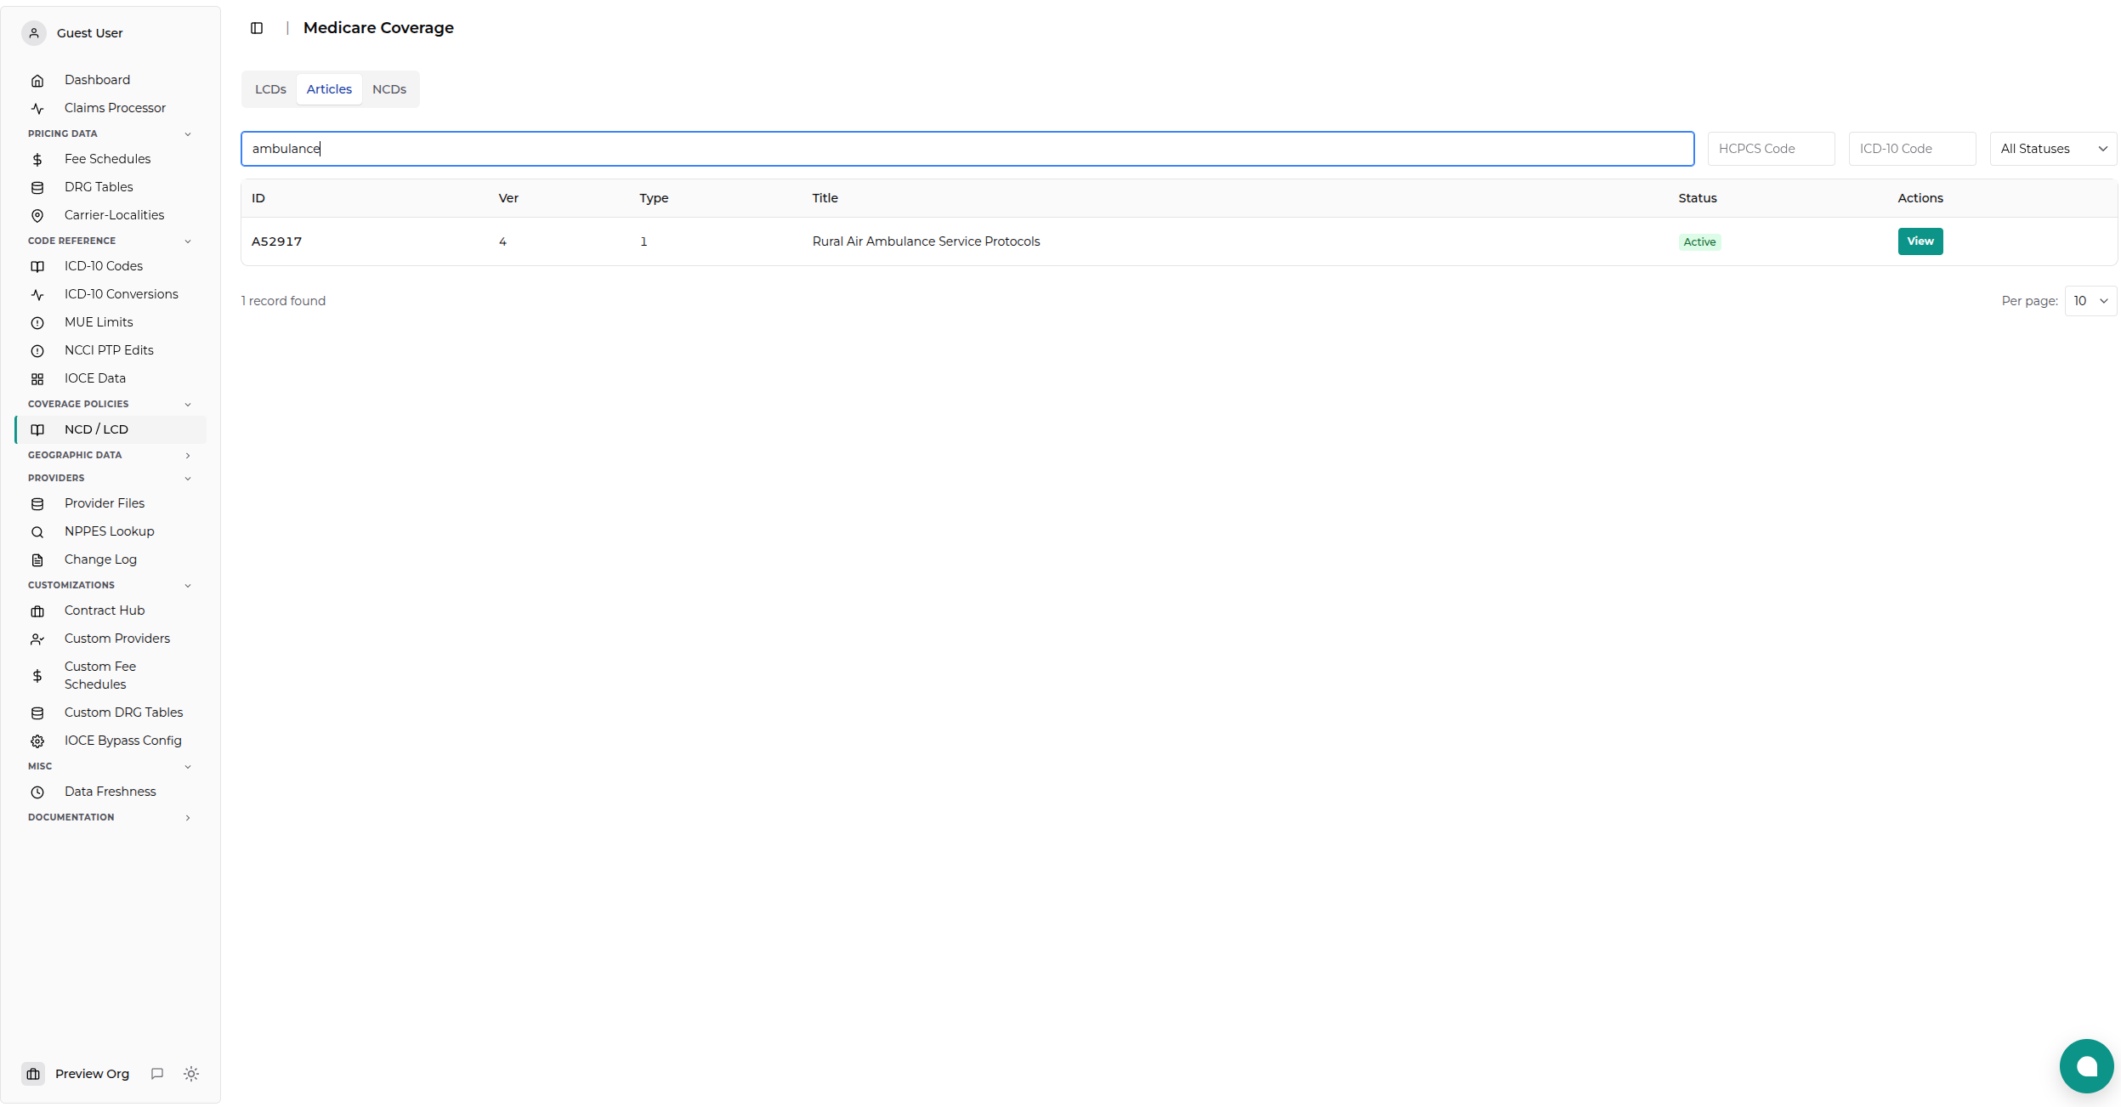The image size is (2121, 1107).
Task: Click the Dashboard home icon
Action: point(37,81)
